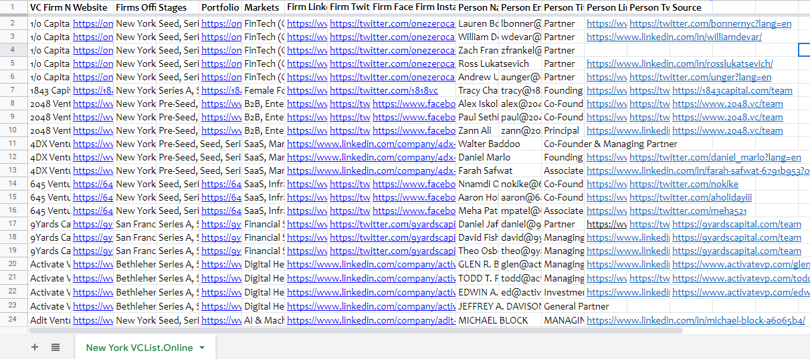Select the AI & Mach markets cell
Viewport: 810px width, 359px height.
264,320
